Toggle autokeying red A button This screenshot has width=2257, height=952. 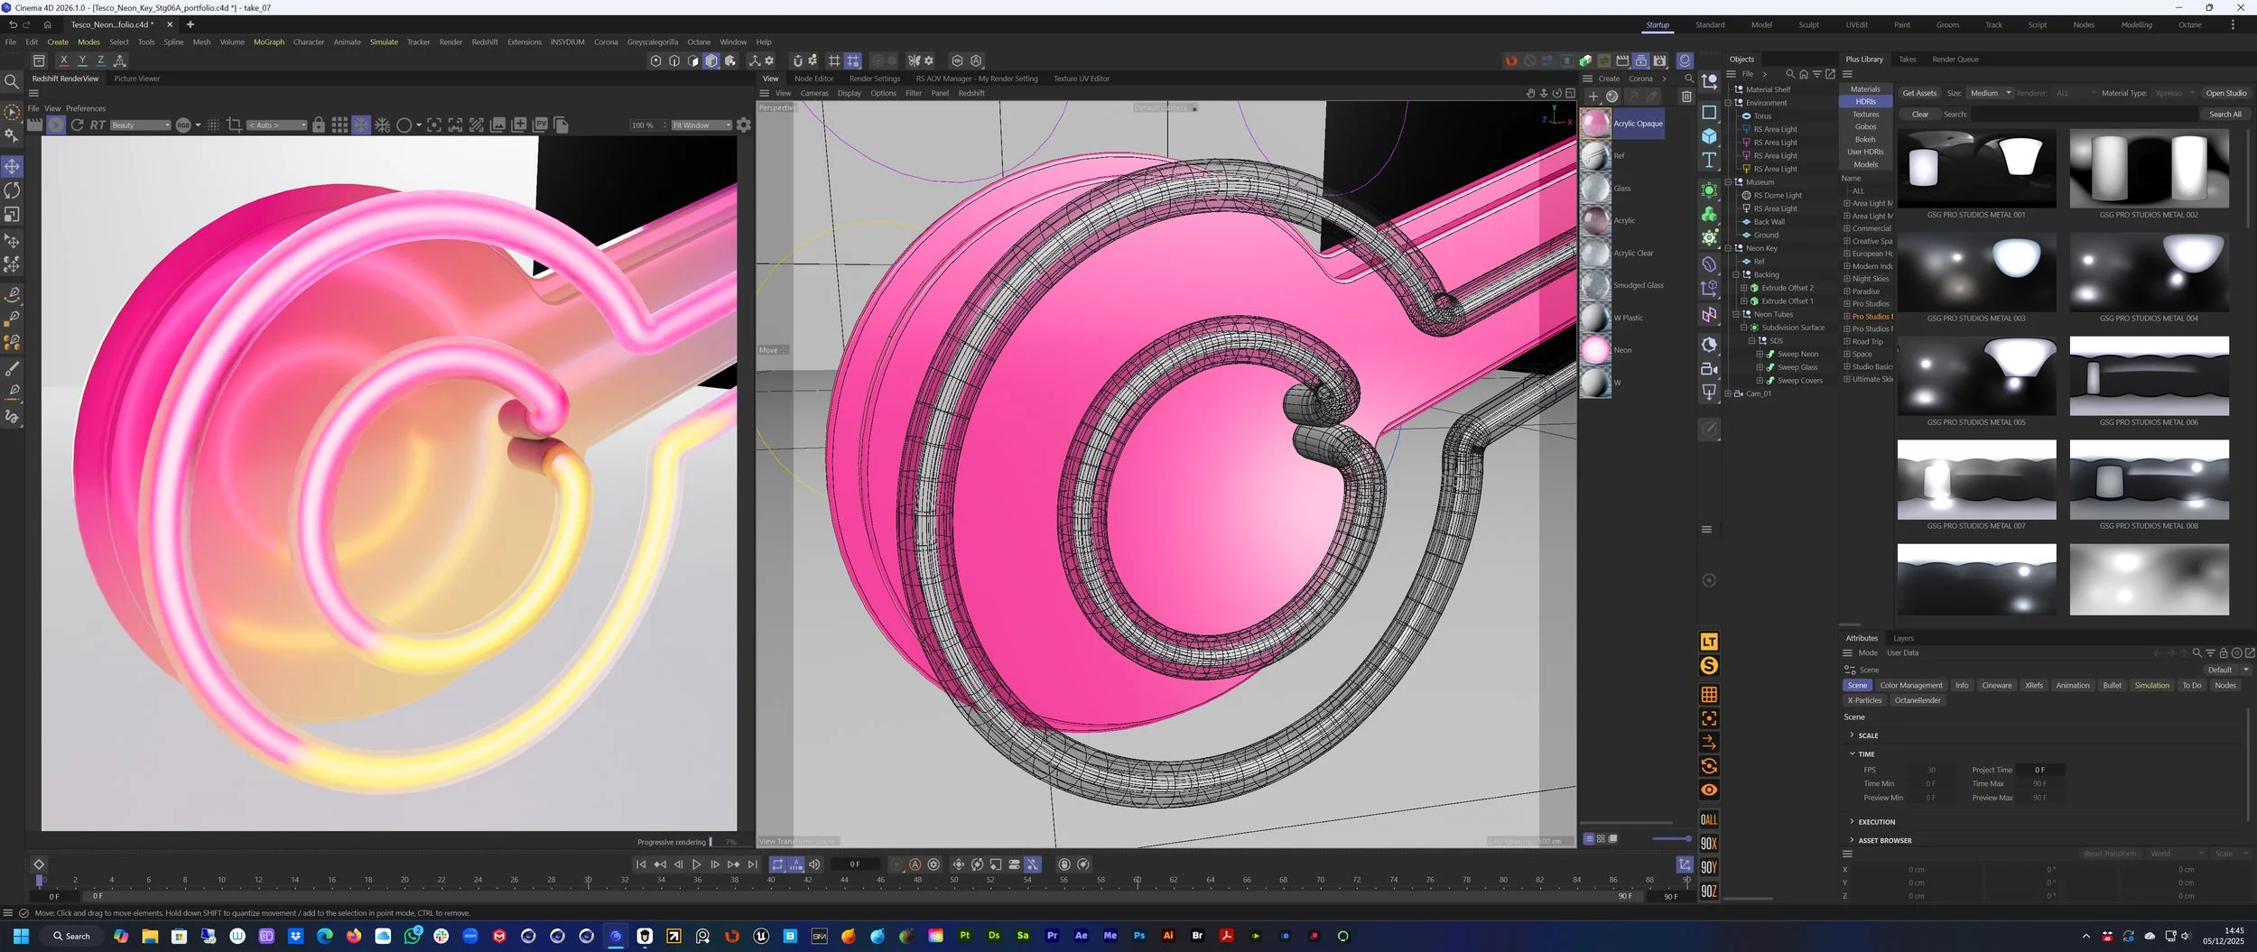click(915, 864)
